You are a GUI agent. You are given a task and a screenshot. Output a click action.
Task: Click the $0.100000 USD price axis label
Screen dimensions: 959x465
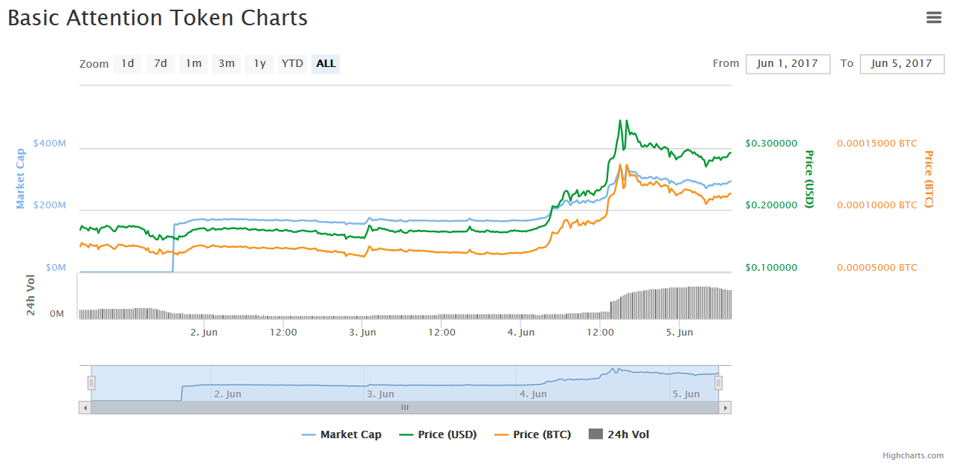772,267
